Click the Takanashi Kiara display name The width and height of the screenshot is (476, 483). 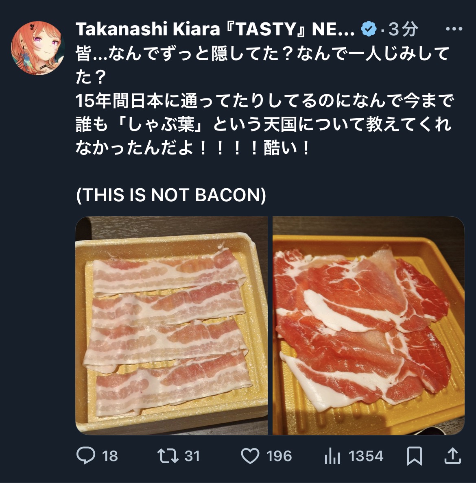[x=215, y=29]
